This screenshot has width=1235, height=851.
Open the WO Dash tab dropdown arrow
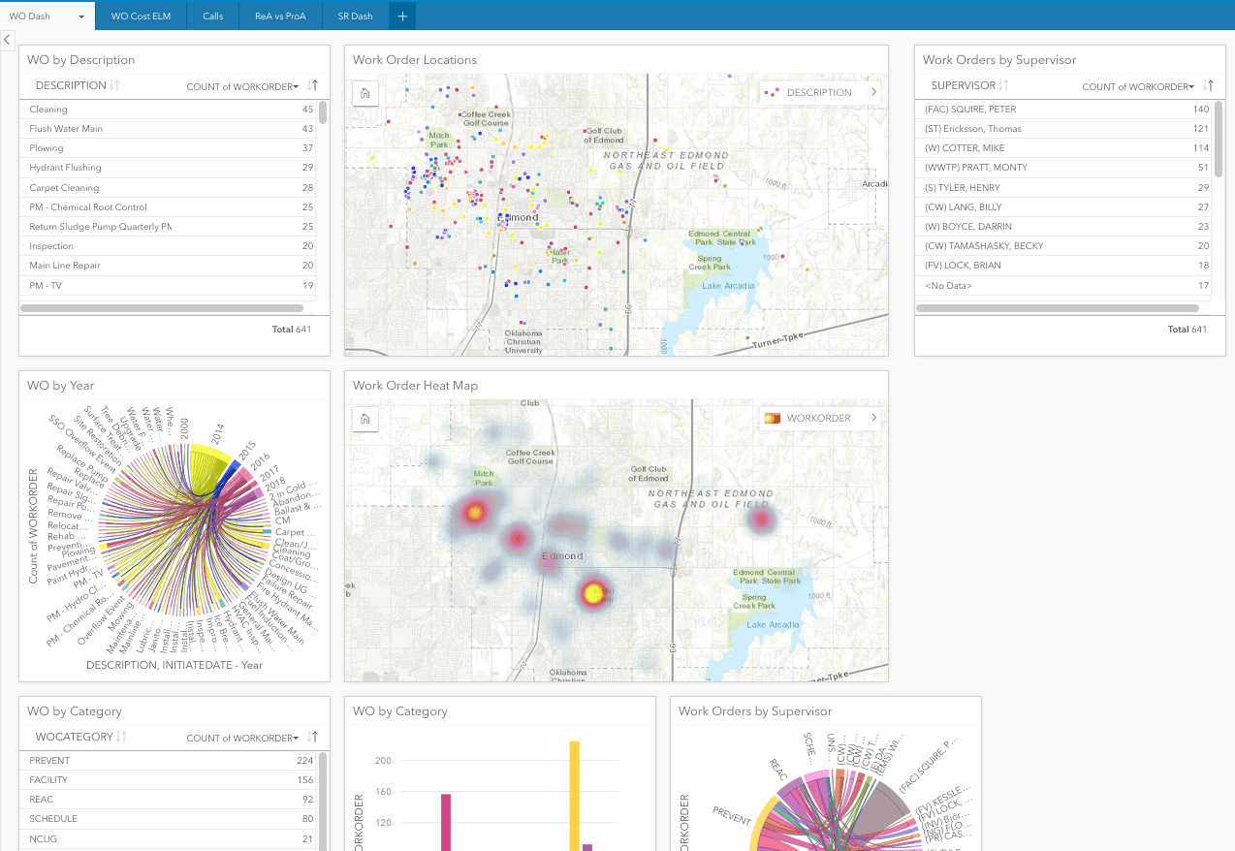tap(81, 16)
